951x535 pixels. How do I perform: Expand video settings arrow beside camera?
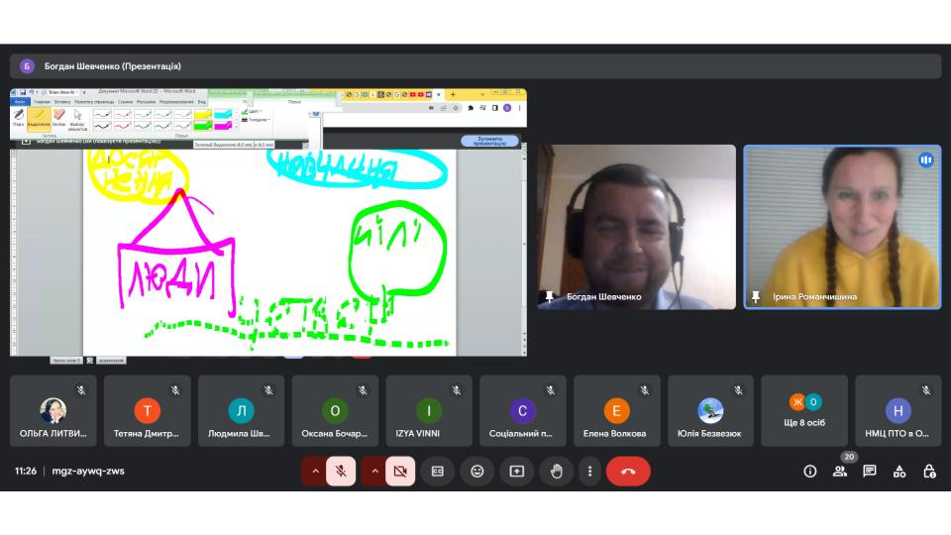point(374,472)
